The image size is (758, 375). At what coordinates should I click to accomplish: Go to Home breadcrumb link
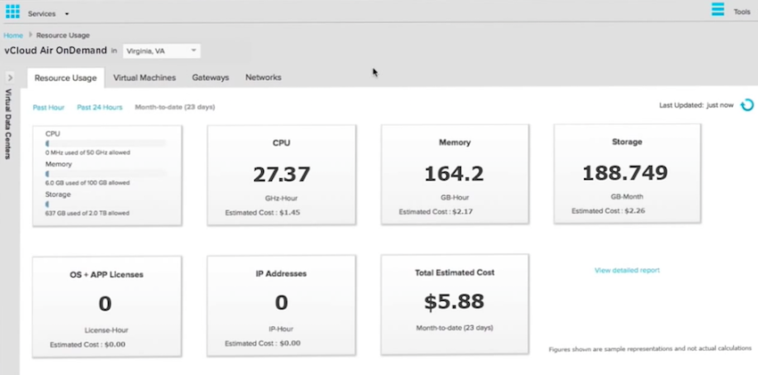tap(13, 36)
